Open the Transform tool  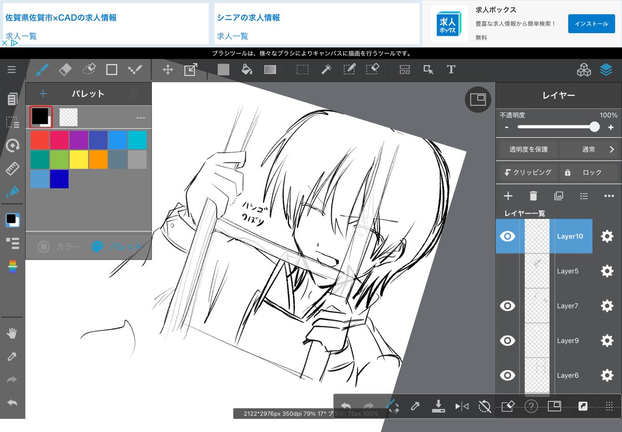[x=191, y=69]
